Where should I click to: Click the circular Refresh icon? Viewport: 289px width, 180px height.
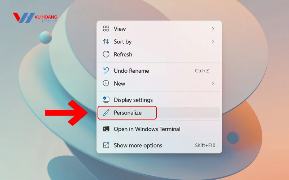pos(106,54)
